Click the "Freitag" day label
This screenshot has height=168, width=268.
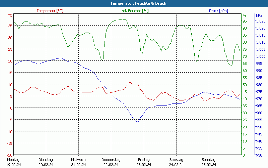point(144,160)
